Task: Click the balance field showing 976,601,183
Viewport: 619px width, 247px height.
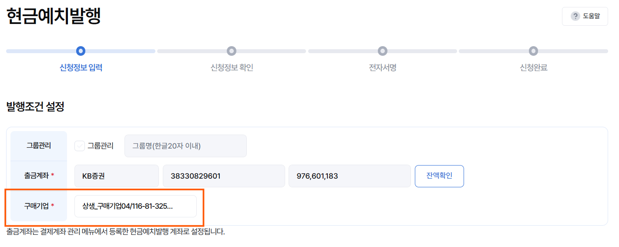Action: point(350,176)
